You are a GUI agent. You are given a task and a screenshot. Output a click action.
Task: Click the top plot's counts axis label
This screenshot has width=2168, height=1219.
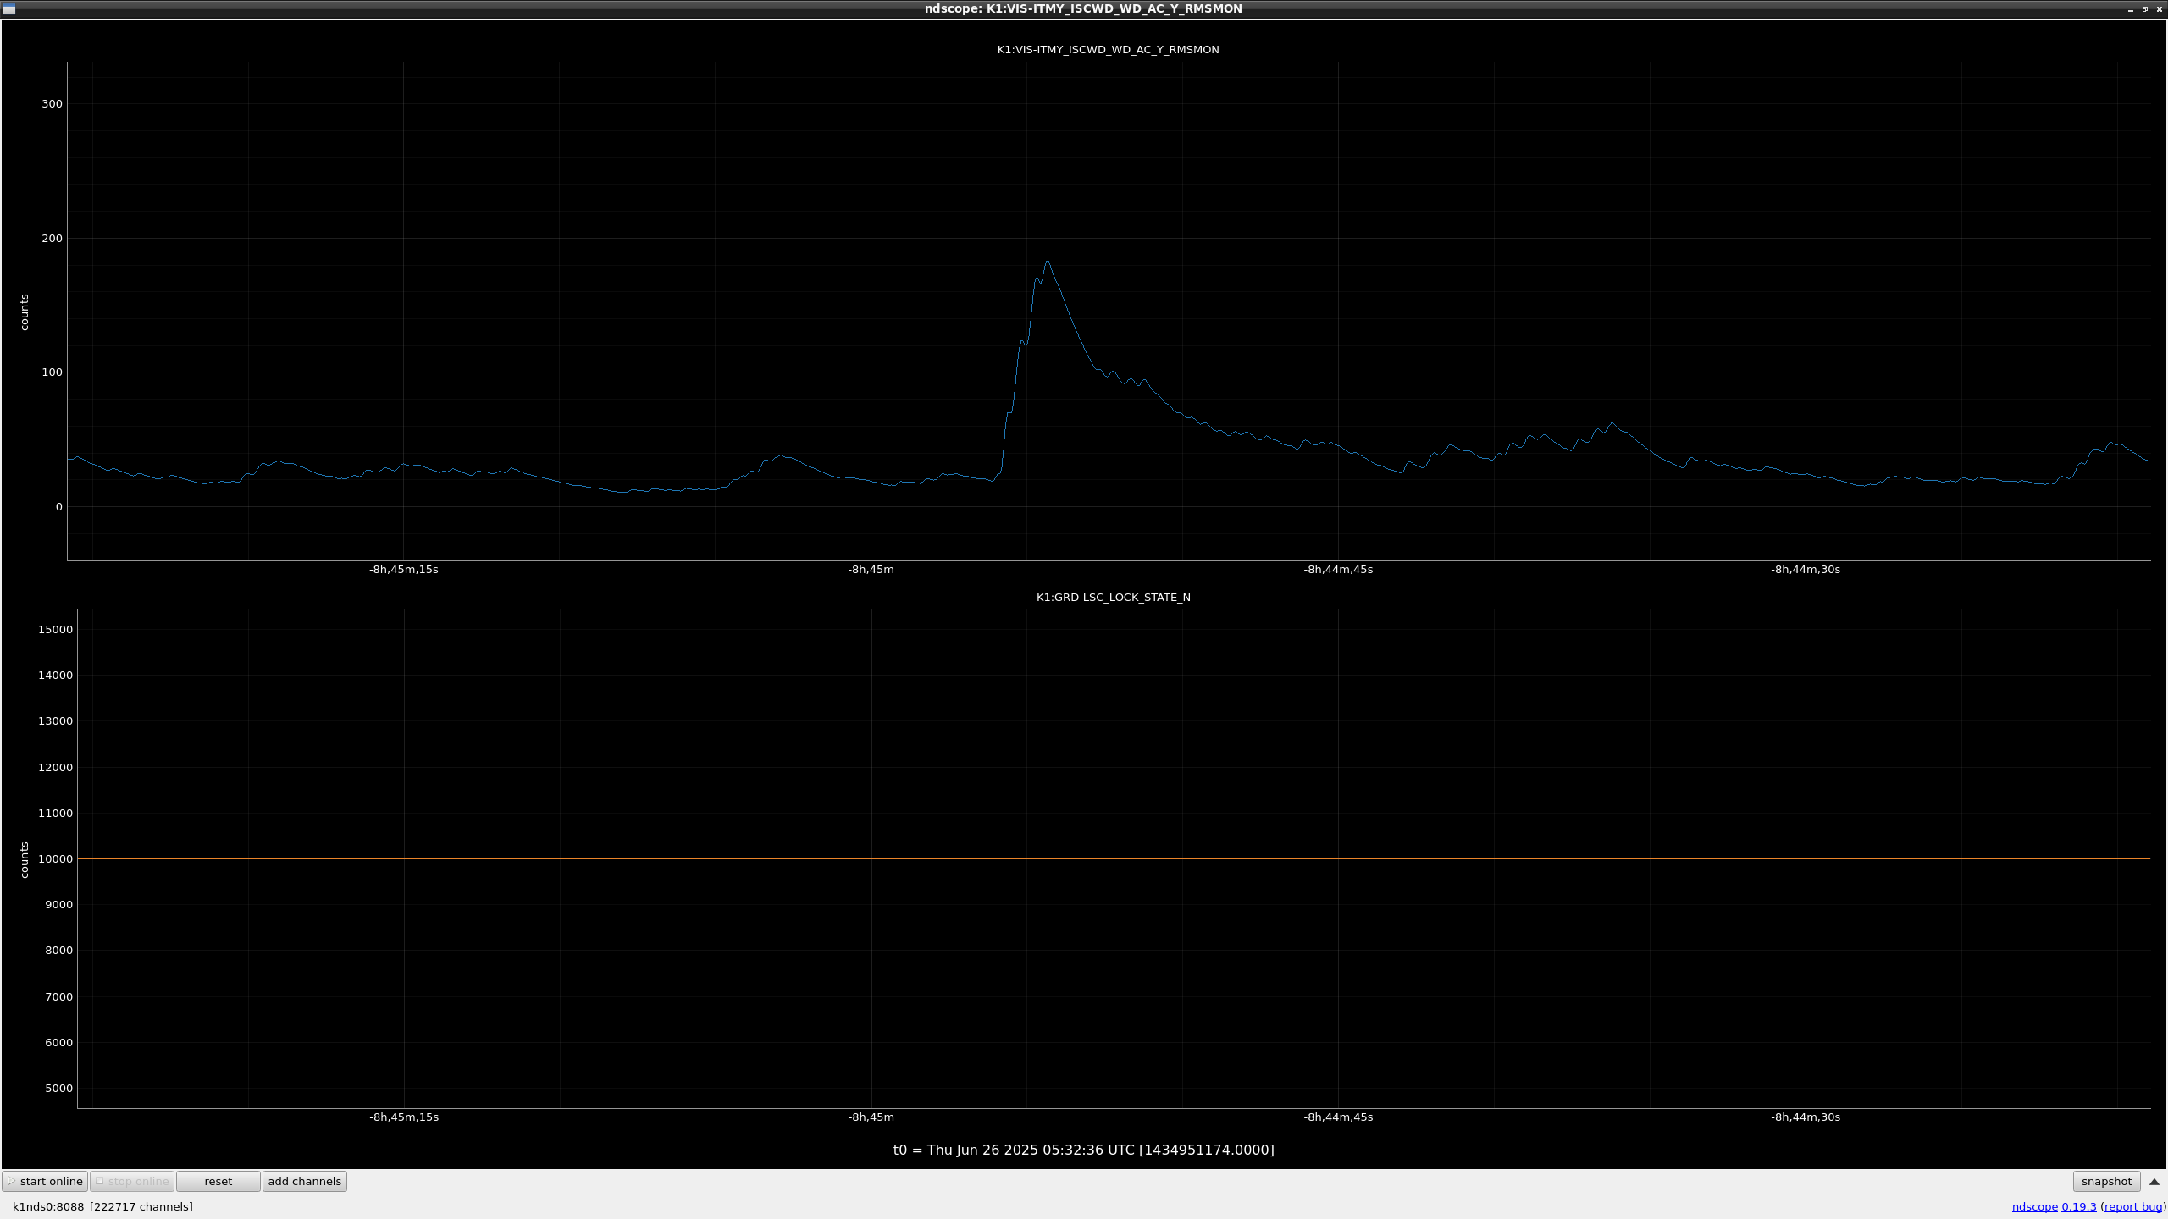tap(25, 312)
